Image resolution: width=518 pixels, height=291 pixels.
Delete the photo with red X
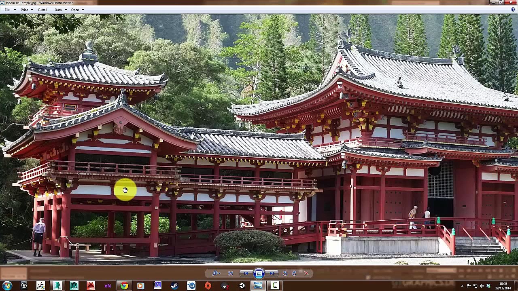point(306,274)
